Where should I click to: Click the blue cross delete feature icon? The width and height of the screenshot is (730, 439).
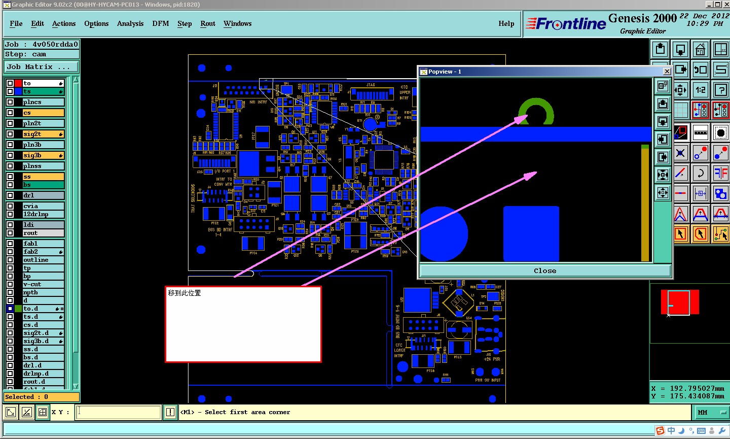coord(680,153)
